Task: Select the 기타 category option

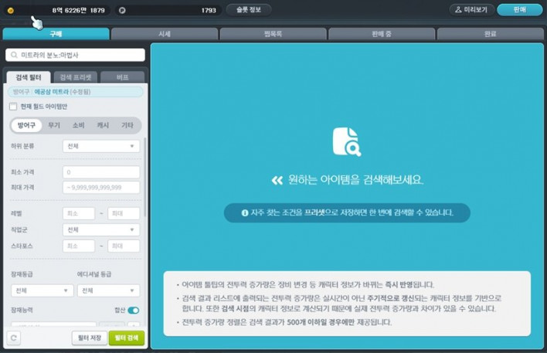Action: (127, 125)
